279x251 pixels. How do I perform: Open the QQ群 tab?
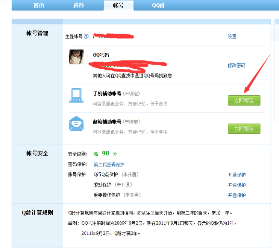[x=158, y=5]
